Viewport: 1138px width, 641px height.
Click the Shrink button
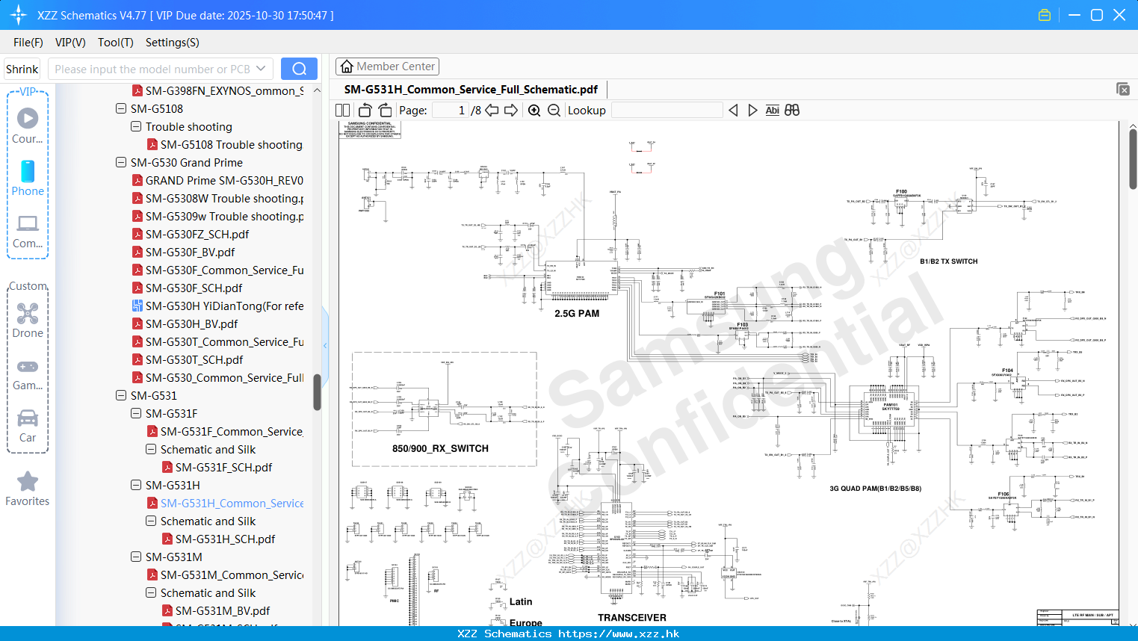[x=22, y=69]
